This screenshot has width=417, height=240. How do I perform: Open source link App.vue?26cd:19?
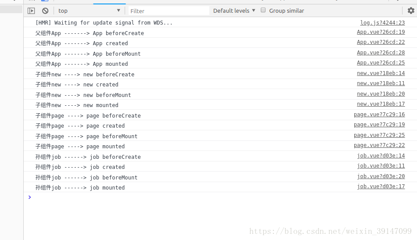pyautogui.click(x=381, y=32)
